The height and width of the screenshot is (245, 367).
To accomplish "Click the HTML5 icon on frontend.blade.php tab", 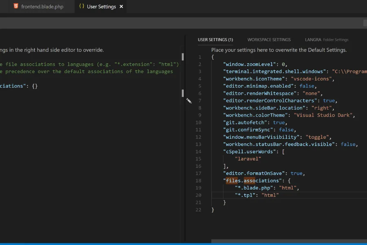I will click(x=15, y=7).
